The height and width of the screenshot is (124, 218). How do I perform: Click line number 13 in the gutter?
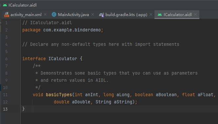pyautogui.click(x=5, y=109)
